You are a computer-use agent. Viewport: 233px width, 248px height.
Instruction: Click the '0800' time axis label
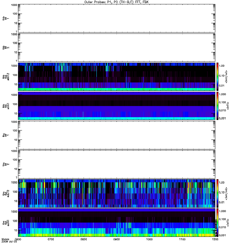(84, 239)
